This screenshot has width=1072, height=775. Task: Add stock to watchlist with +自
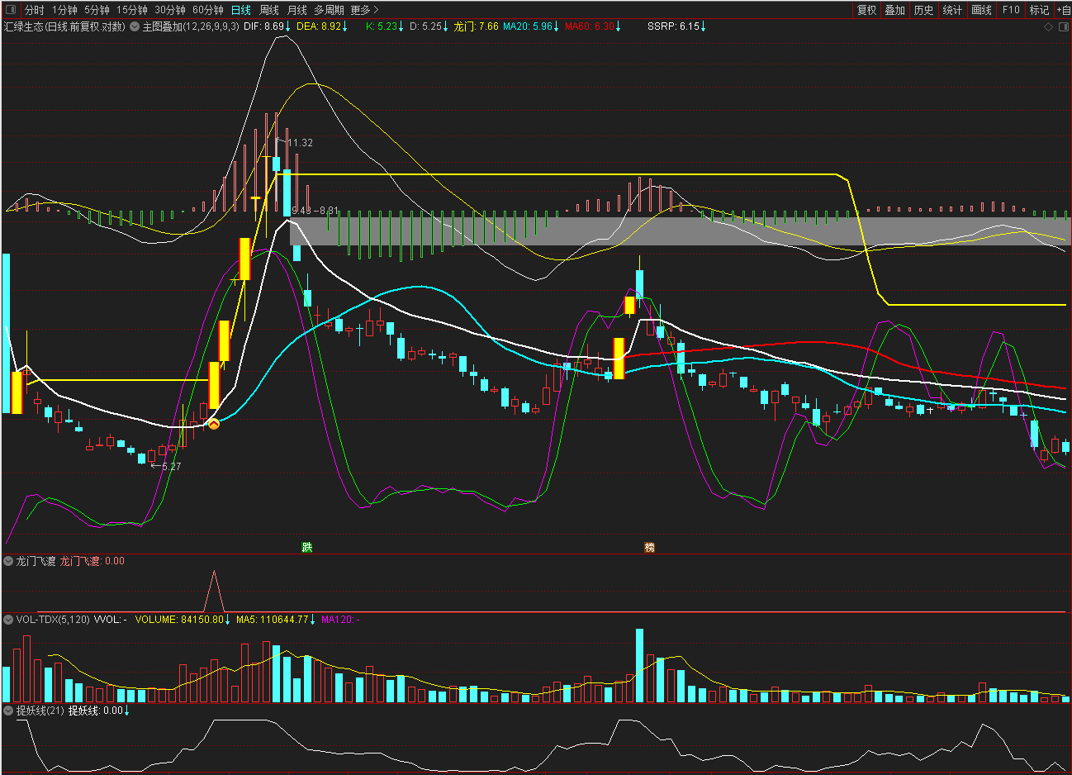pos(1063,10)
